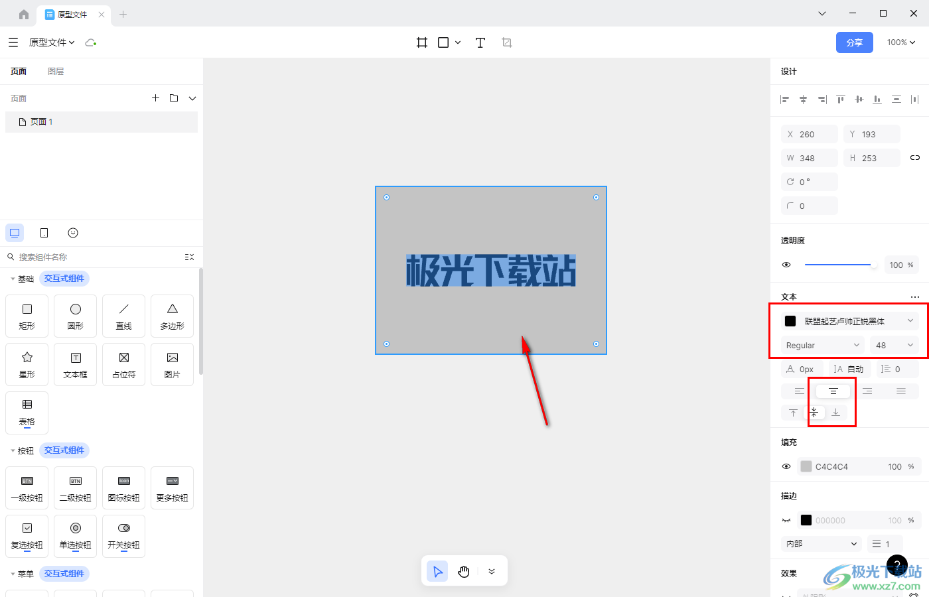This screenshot has width=929, height=597.
Task: Adjust the 透明度 opacity slider
Action: (x=841, y=265)
